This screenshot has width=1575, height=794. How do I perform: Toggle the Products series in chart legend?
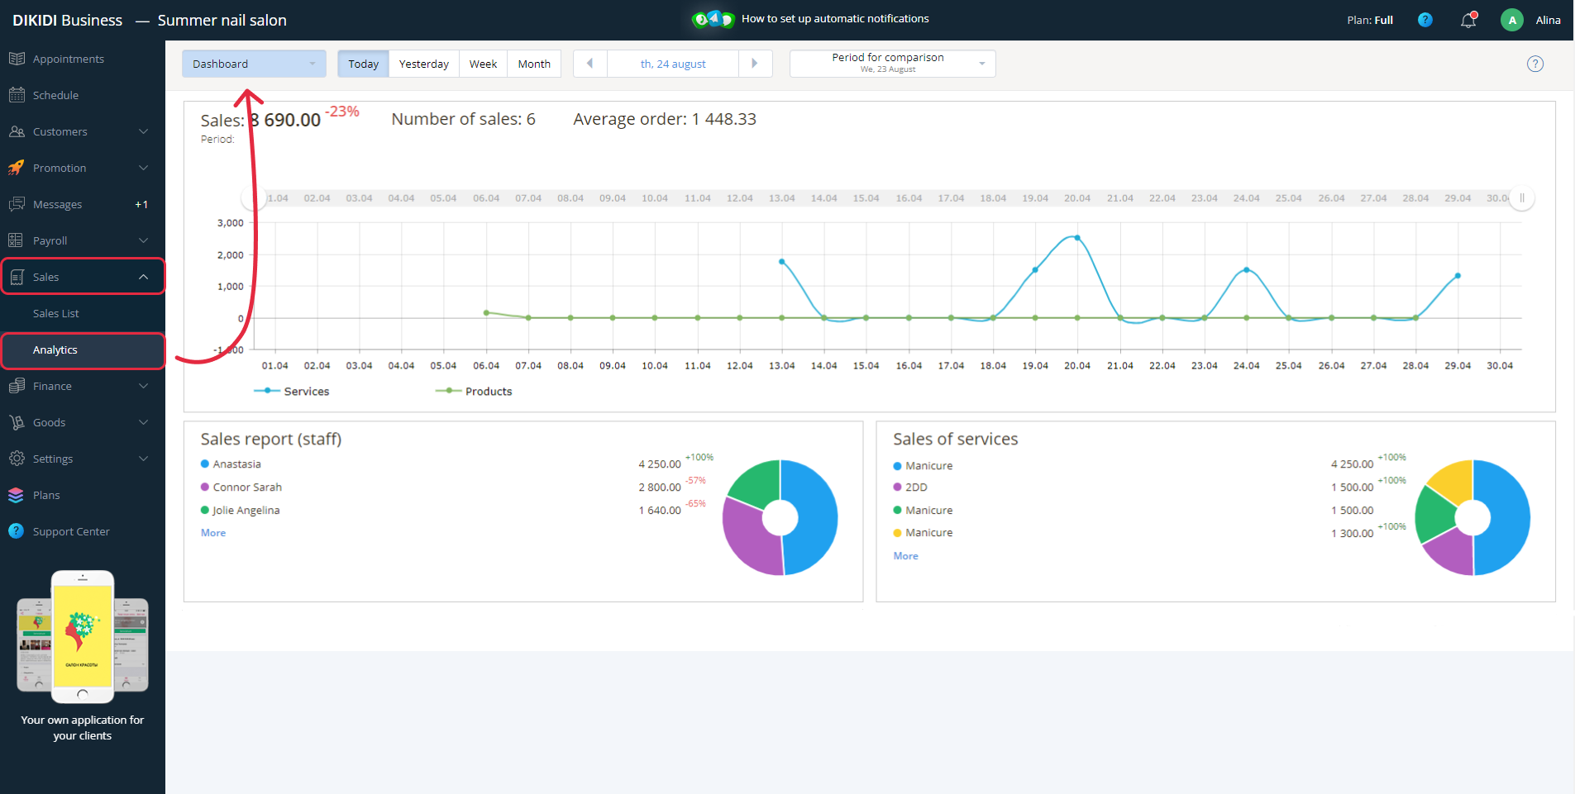(474, 391)
